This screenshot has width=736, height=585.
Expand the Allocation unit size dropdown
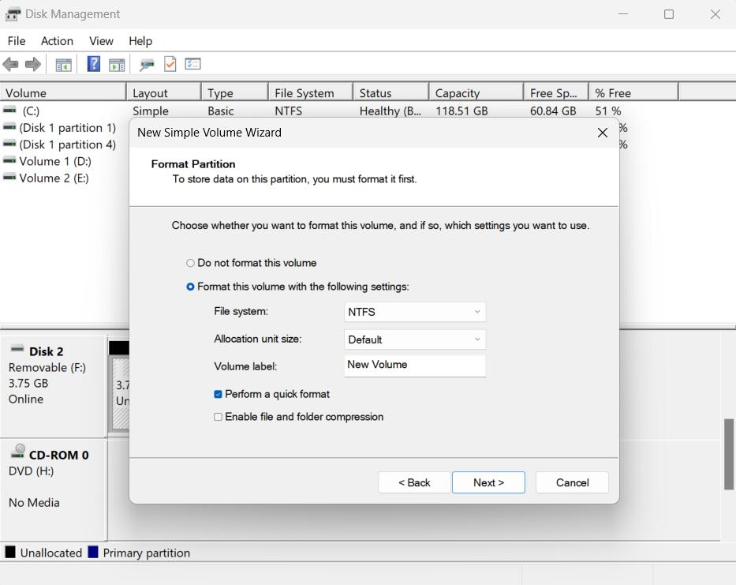pos(415,339)
